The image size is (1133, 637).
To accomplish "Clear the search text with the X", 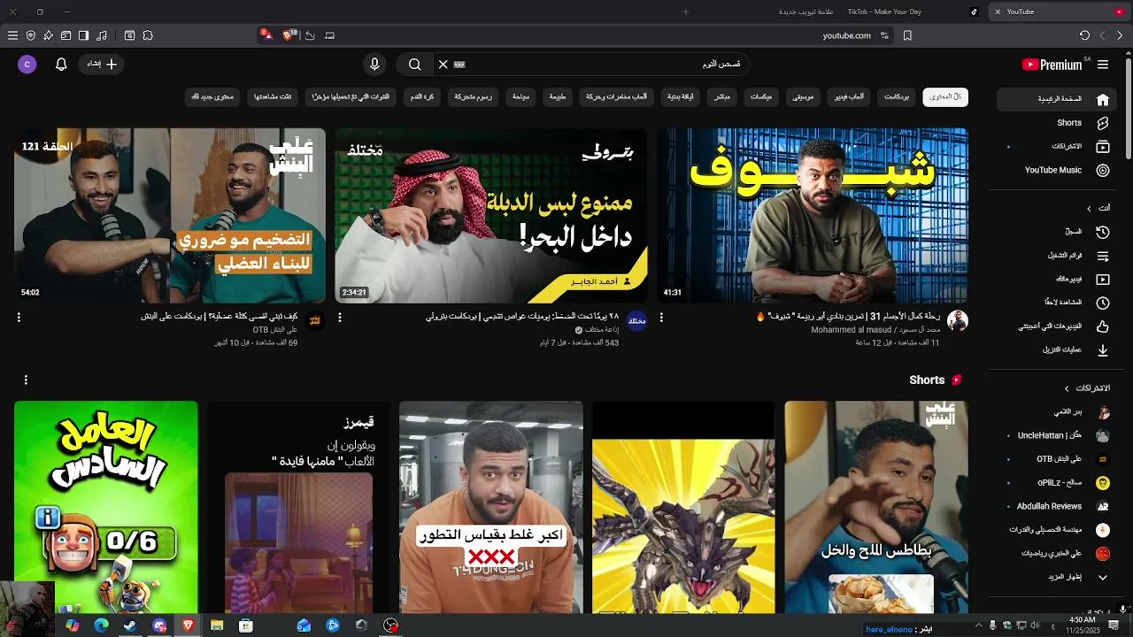I will (443, 65).
